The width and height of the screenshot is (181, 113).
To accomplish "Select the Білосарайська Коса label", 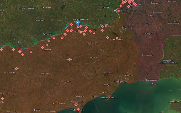I will [109, 98].
